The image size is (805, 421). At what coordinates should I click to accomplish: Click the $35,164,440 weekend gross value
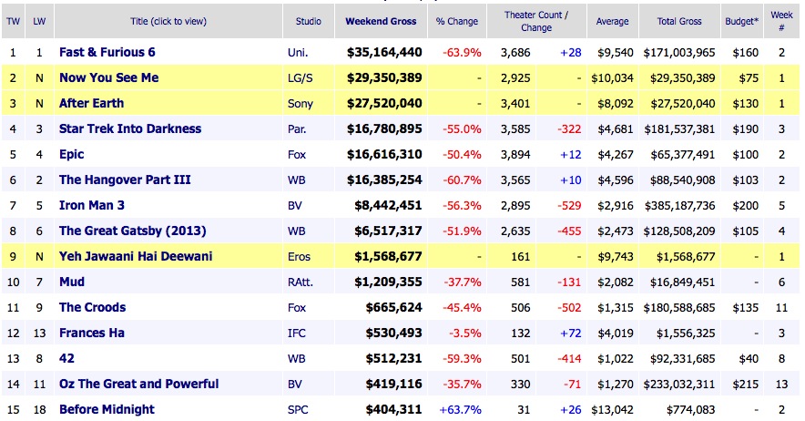[x=384, y=53]
